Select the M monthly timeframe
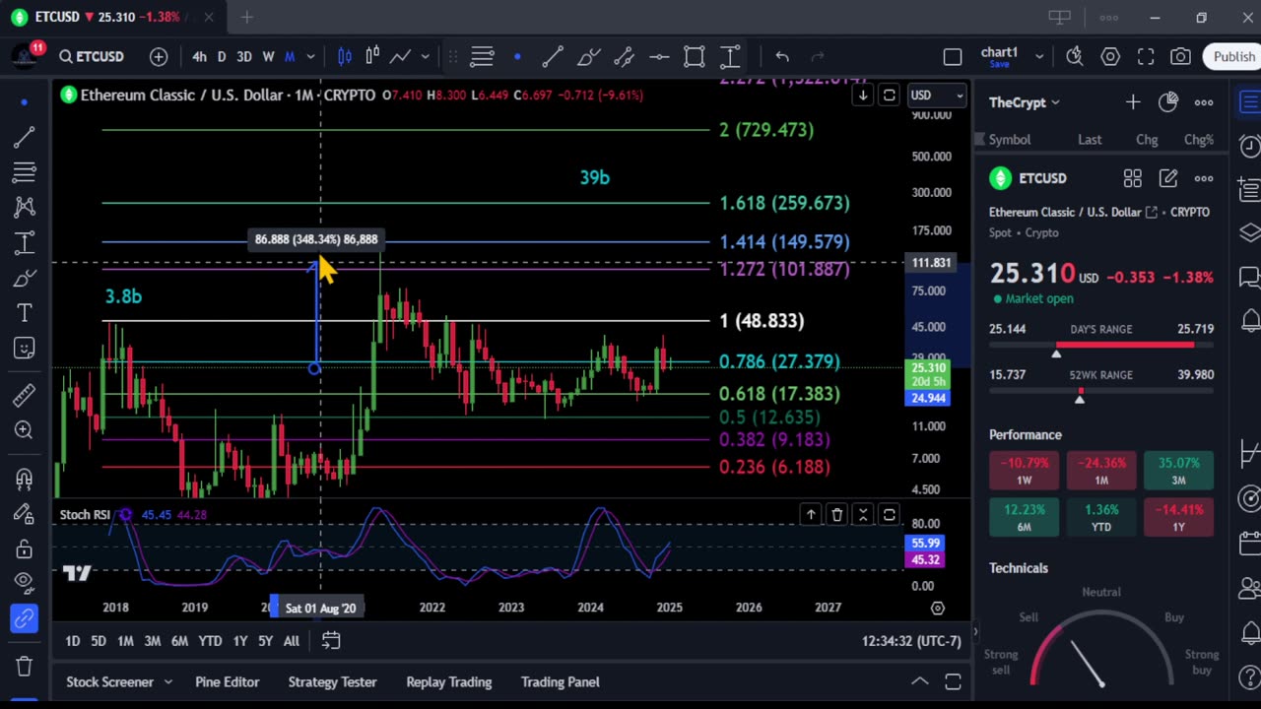1261x709 pixels. click(290, 56)
